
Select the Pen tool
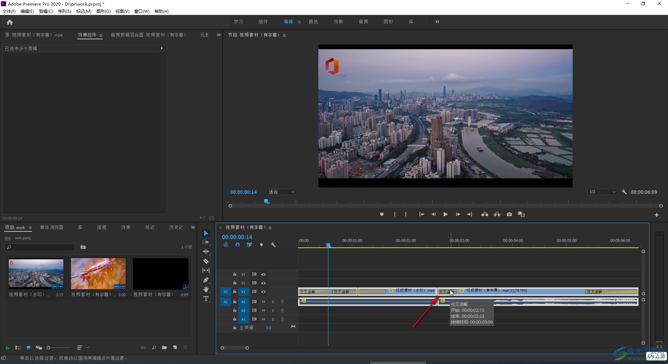[206, 280]
